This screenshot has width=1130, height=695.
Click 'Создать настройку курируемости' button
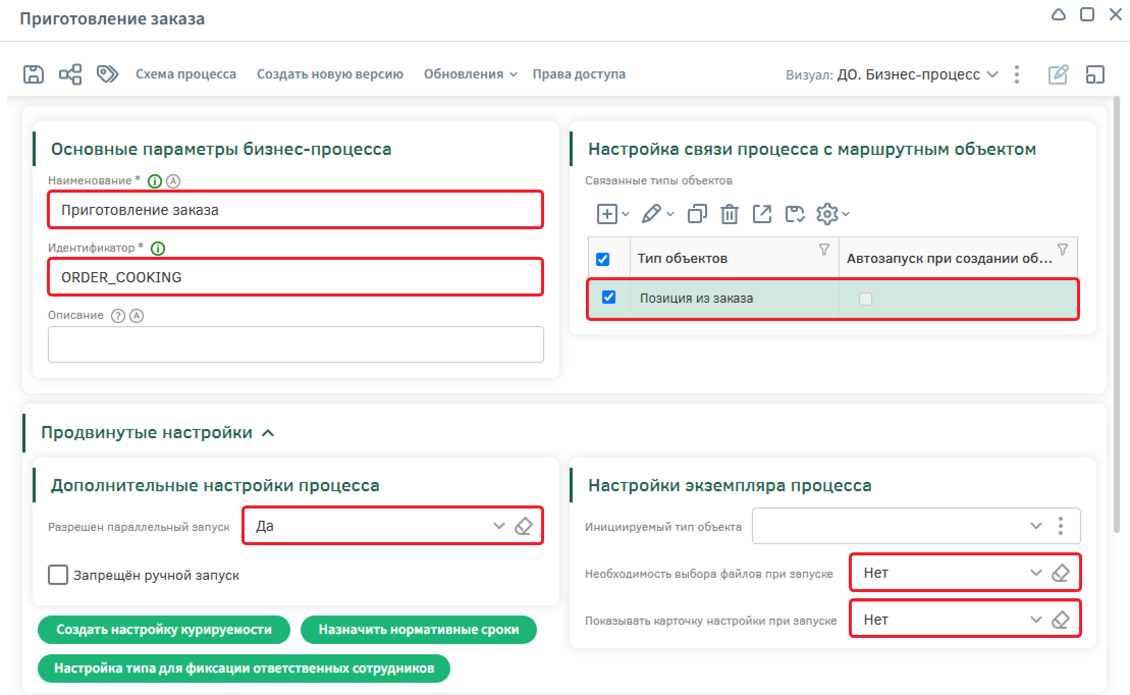click(164, 630)
